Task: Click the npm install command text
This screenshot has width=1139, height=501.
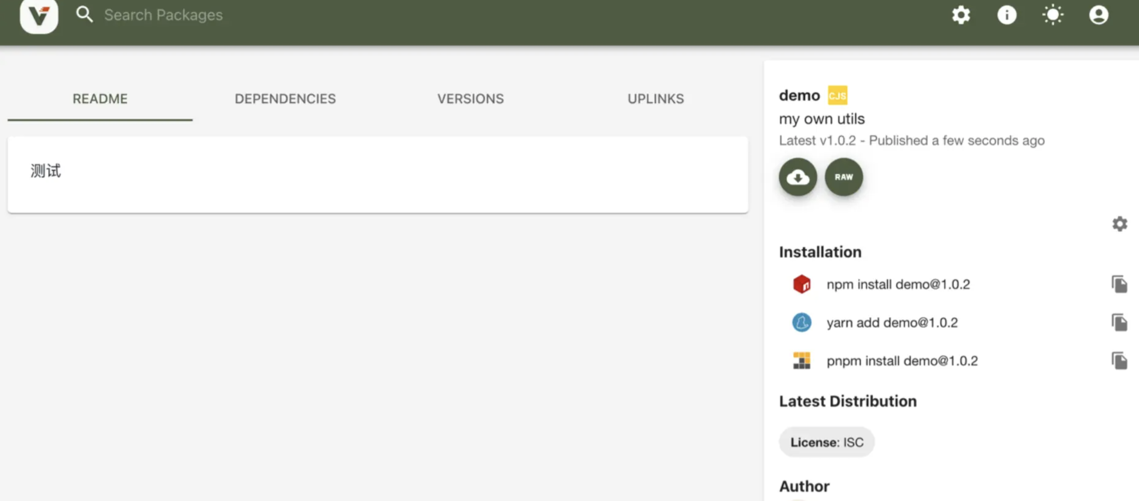Action: 898,284
